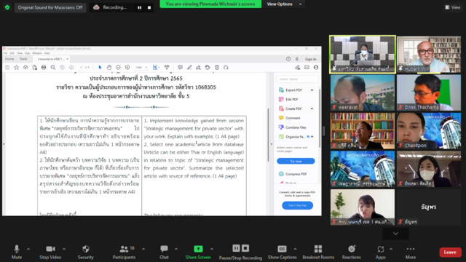This screenshot has width=466, height=262.
Task: Expand participants options arrow
Action: coord(143,249)
